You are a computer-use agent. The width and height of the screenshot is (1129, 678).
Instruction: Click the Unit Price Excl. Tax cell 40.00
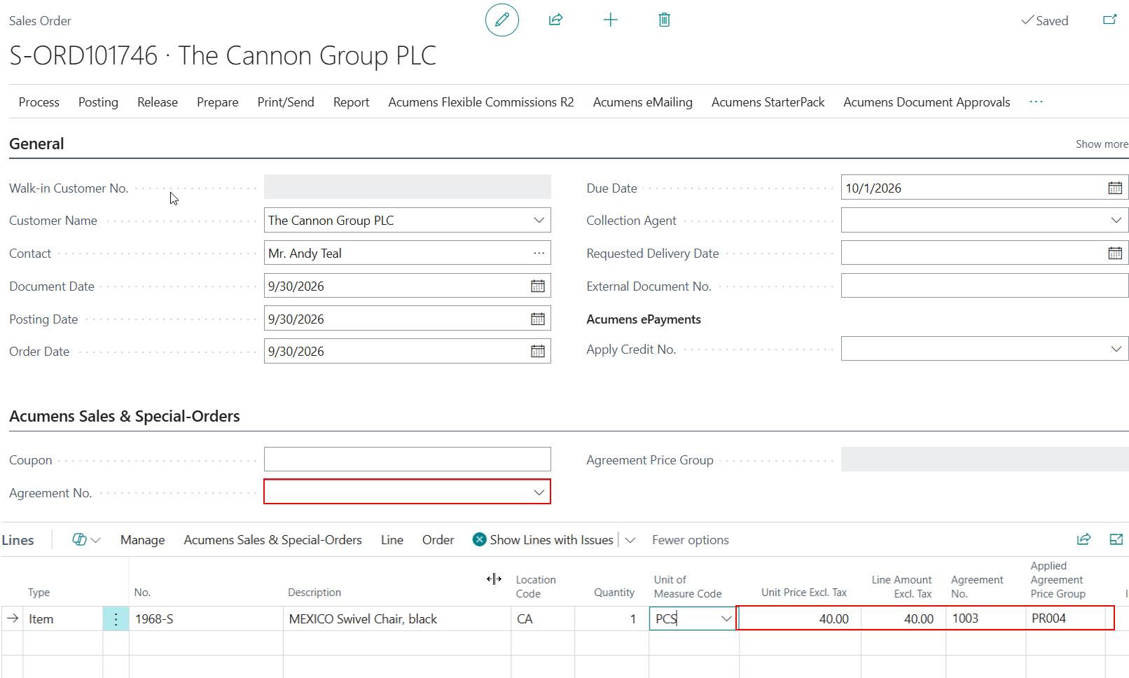[x=799, y=618]
